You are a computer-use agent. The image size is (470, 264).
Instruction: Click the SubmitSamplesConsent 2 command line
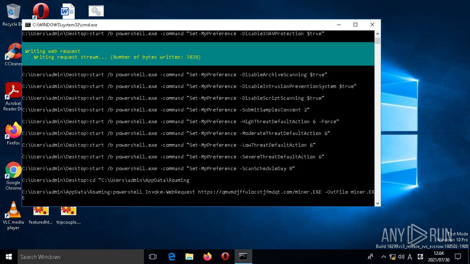coord(166,110)
